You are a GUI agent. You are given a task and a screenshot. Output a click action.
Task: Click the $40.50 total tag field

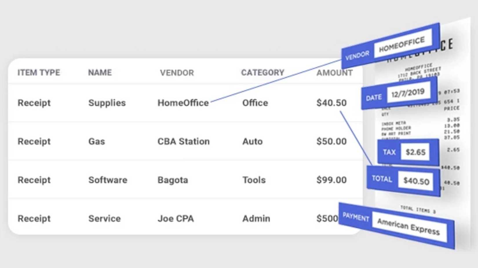[416, 181]
